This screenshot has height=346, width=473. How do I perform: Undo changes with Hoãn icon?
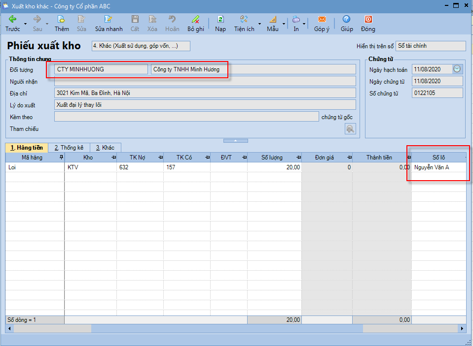pos(172,19)
